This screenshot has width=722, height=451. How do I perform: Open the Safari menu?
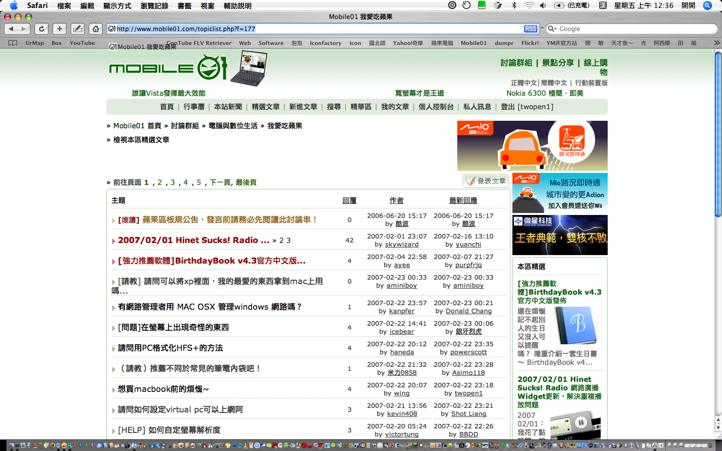tap(38, 6)
